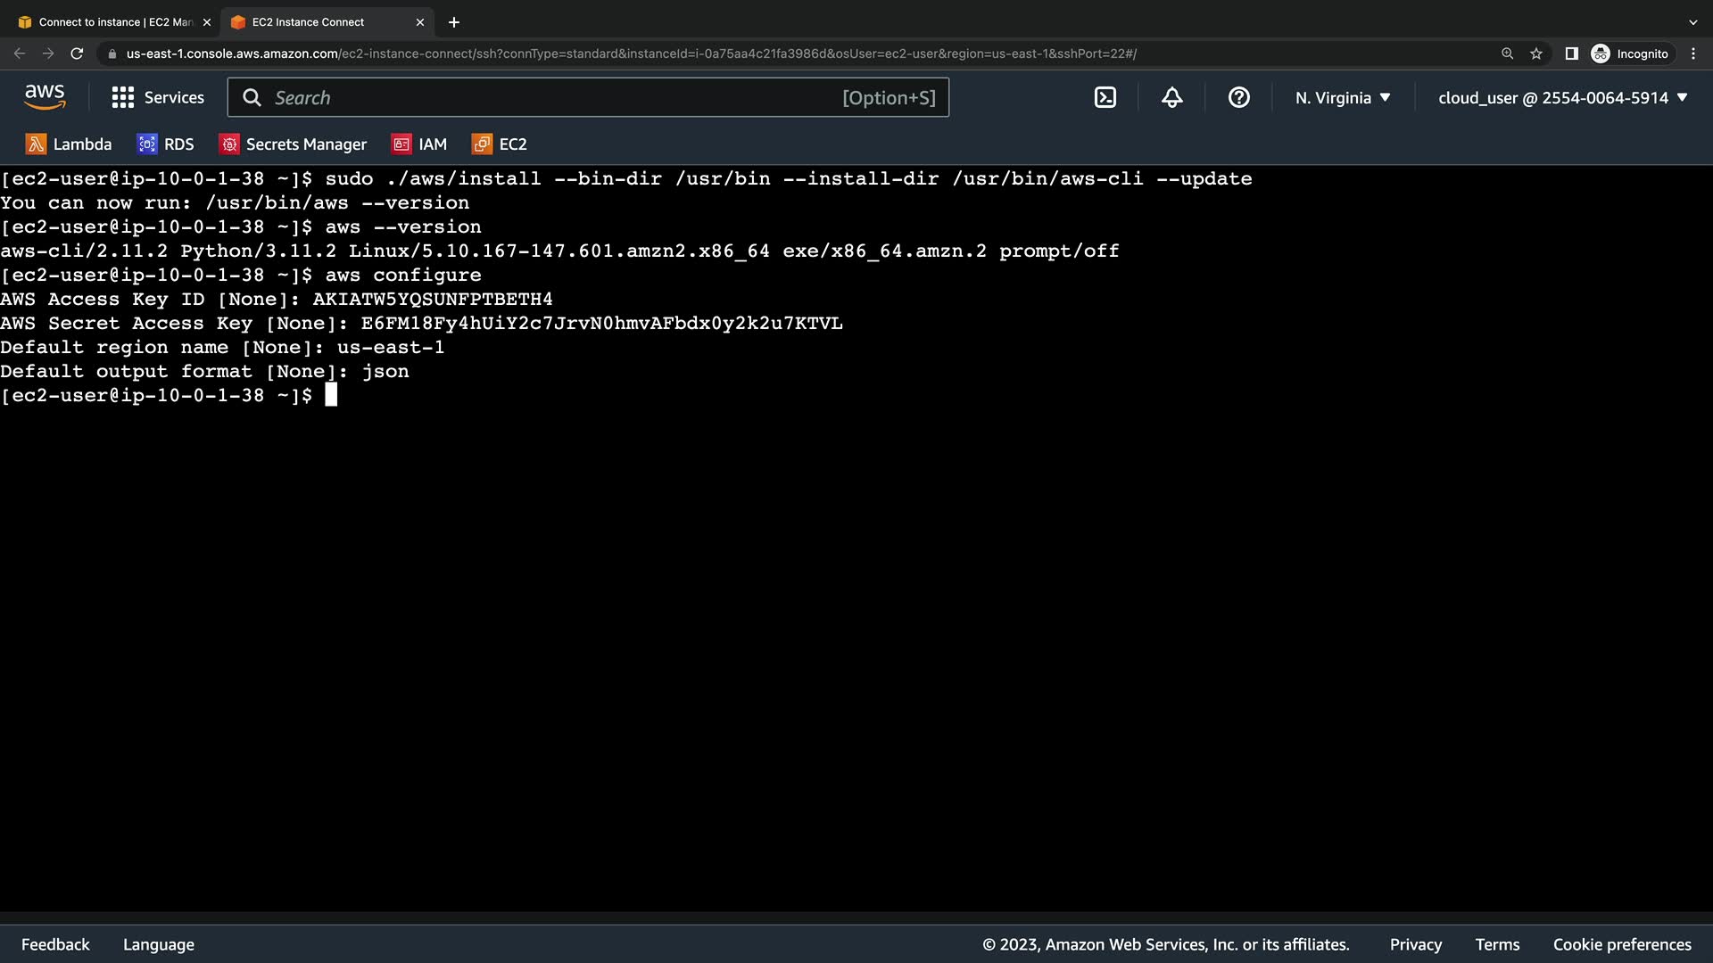Open the IAM shortcut
Screen dimensions: 1713x963
(x=419, y=144)
